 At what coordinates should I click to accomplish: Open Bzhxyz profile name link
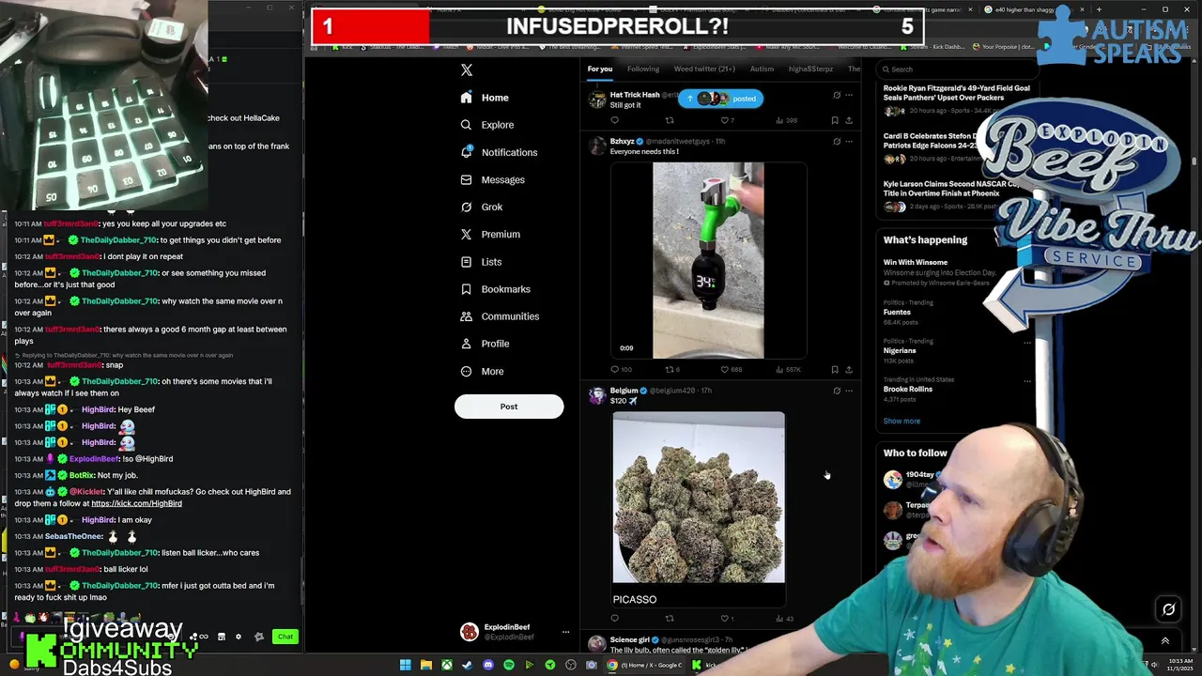coord(623,142)
